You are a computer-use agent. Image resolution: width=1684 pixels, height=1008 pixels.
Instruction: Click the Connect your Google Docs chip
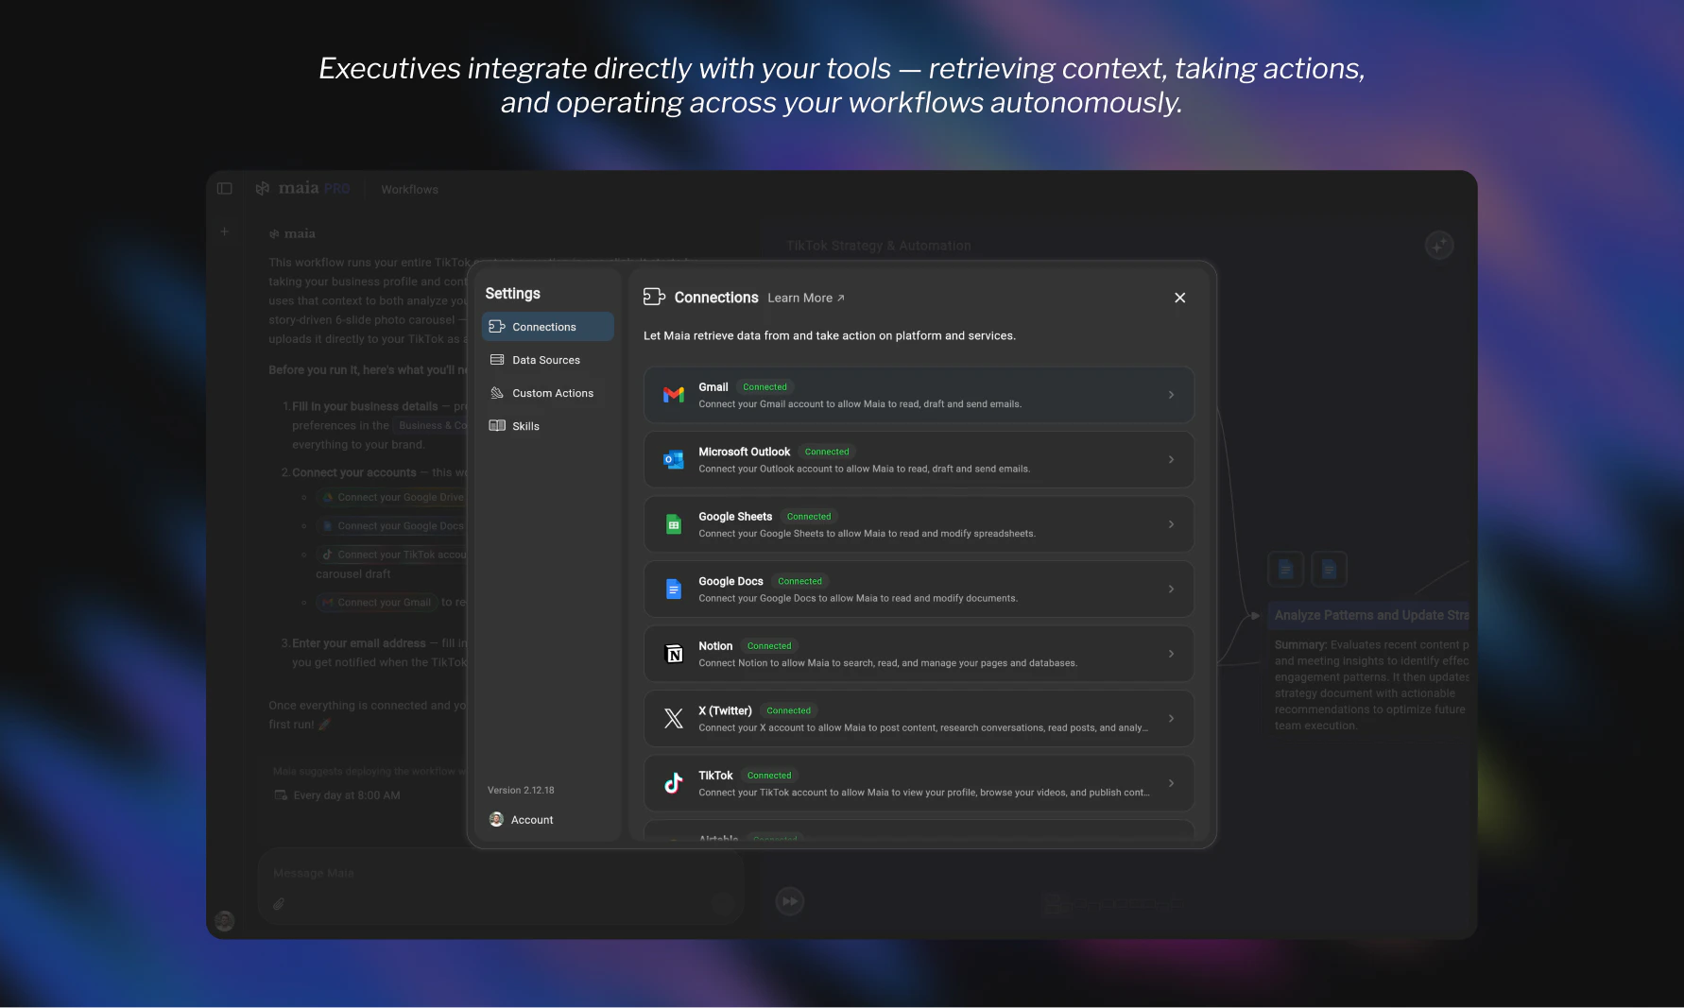coord(391,526)
